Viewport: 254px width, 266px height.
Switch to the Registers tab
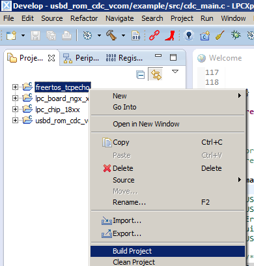click(124, 58)
